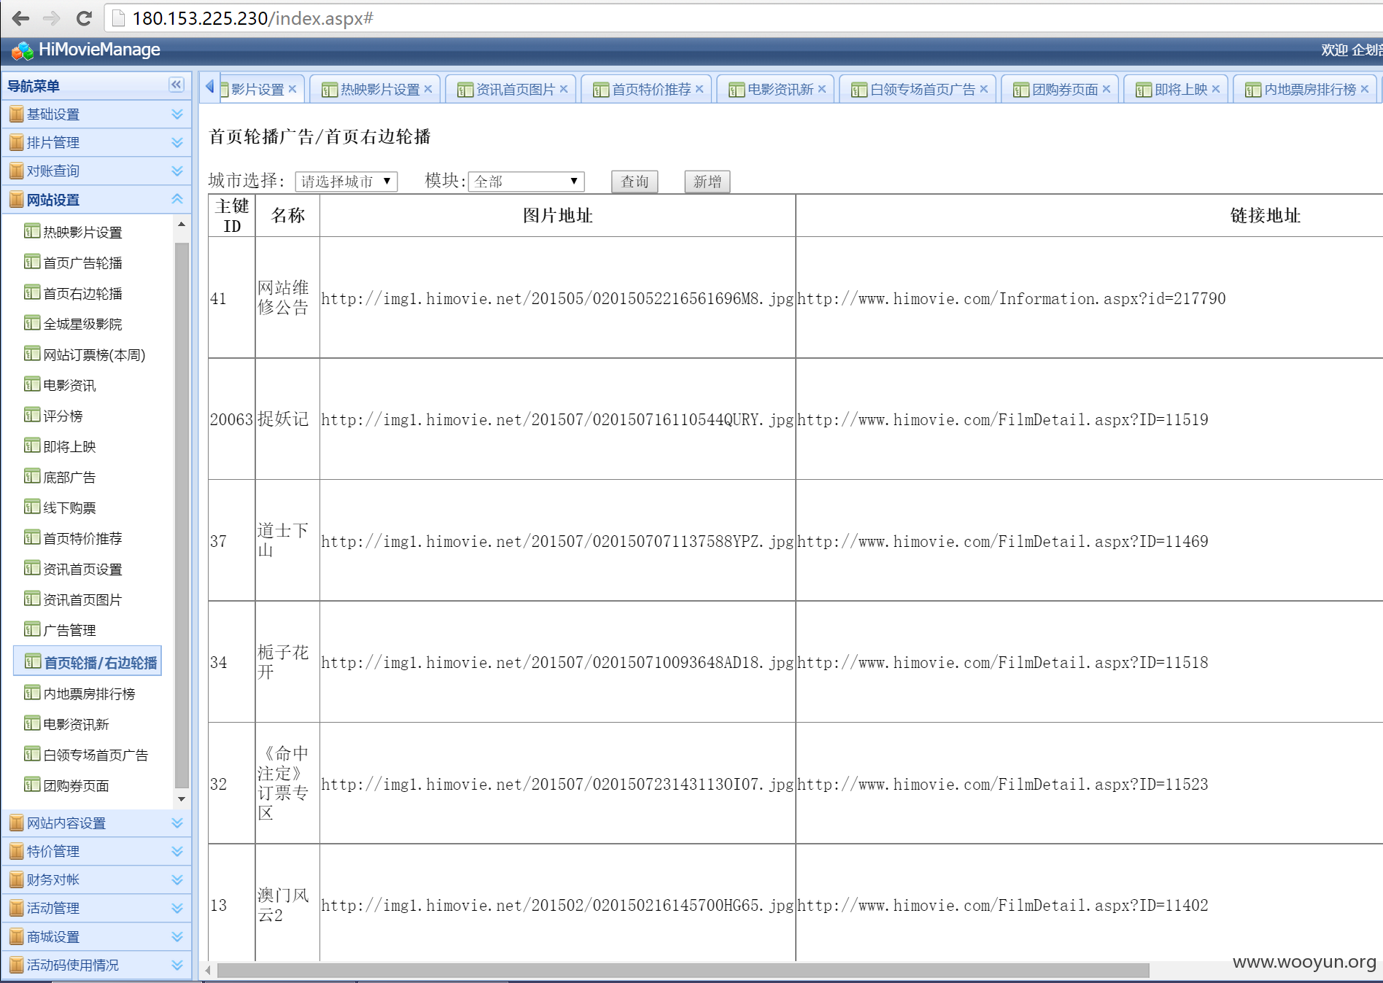Close the 团购券页面 tab

click(1107, 89)
